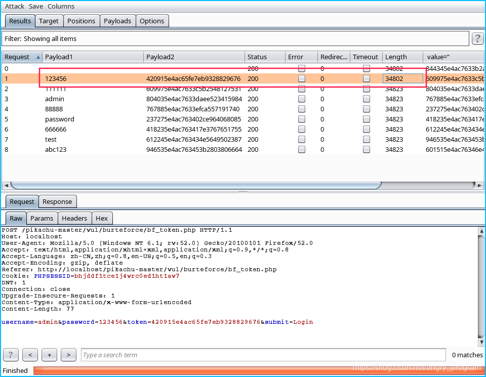Select row with payload admin
The height and width of the screenshot is (377, 486).
coord(242,99)
